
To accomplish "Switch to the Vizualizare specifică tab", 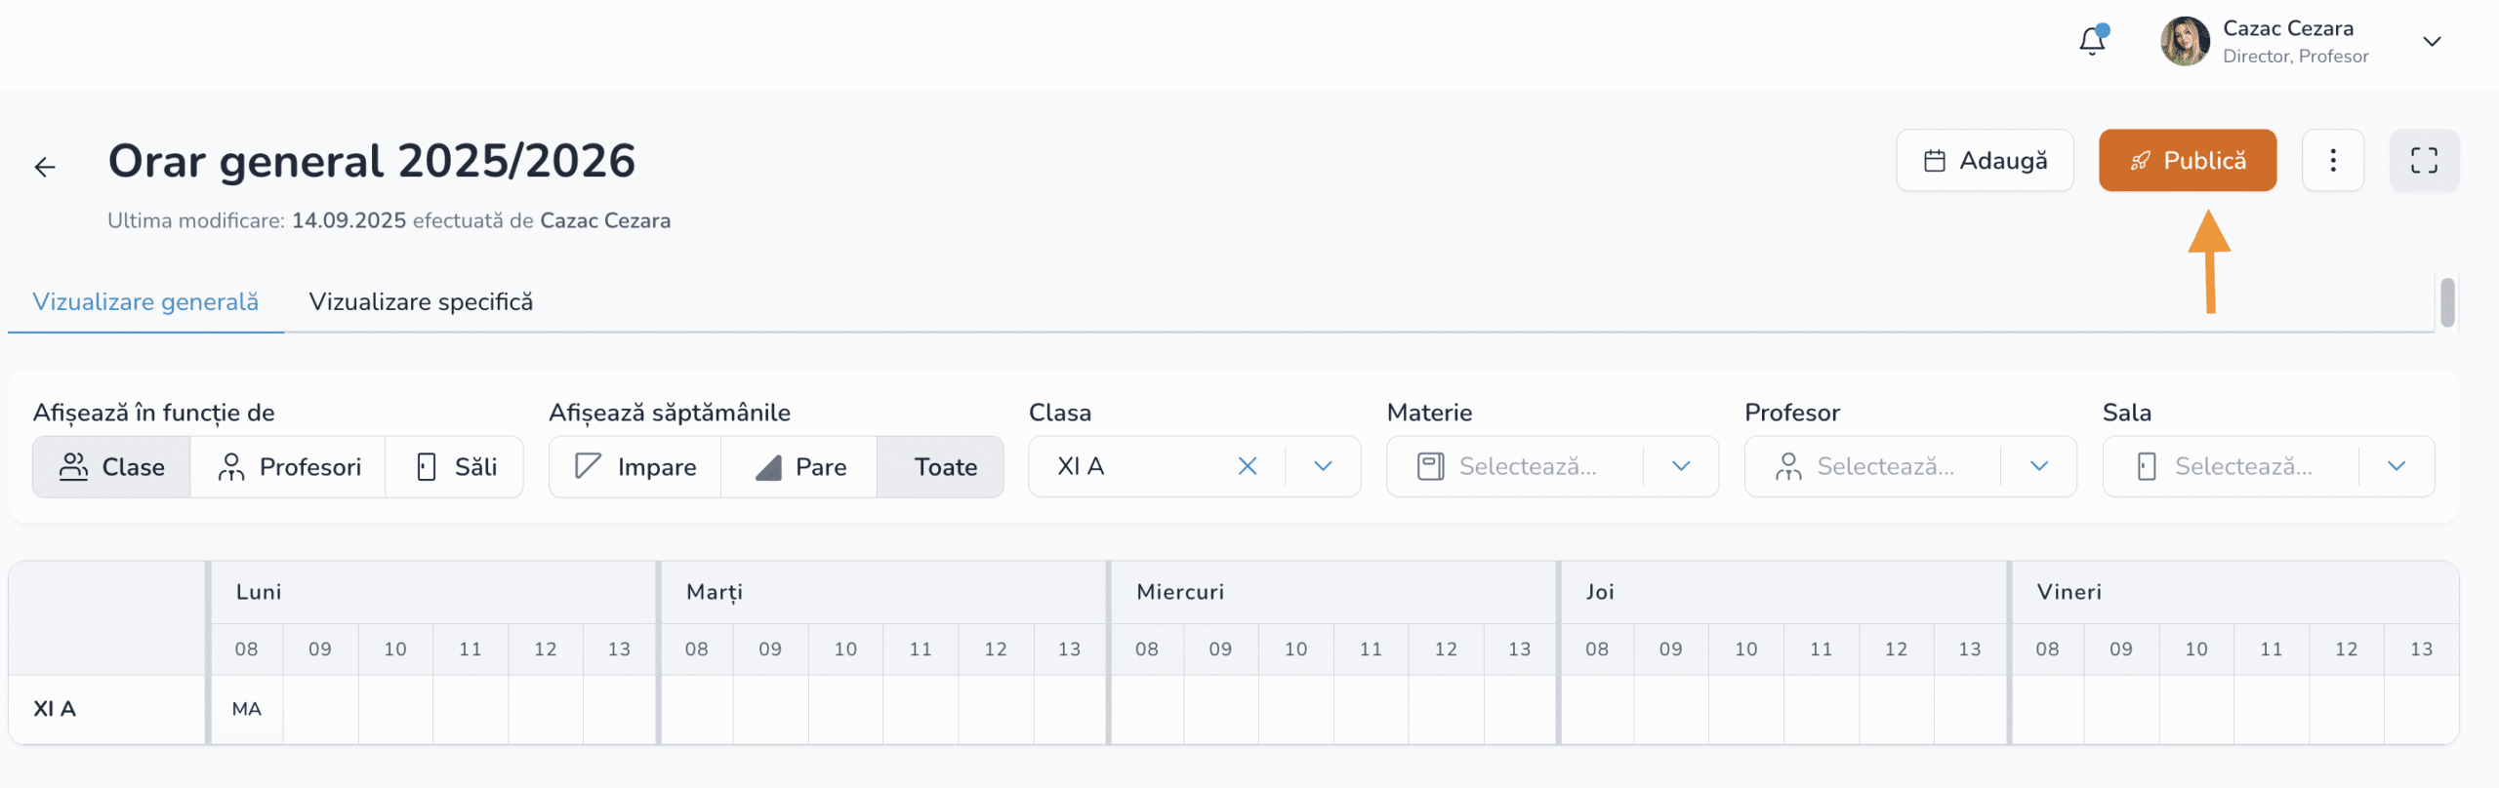I will pos(421,302).
